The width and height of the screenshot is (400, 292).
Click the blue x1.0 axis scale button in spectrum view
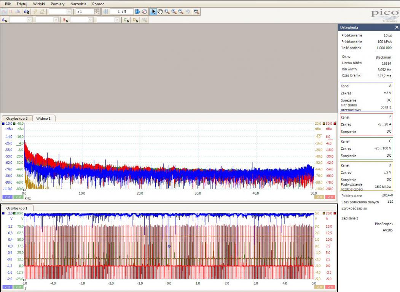point(7,197)
